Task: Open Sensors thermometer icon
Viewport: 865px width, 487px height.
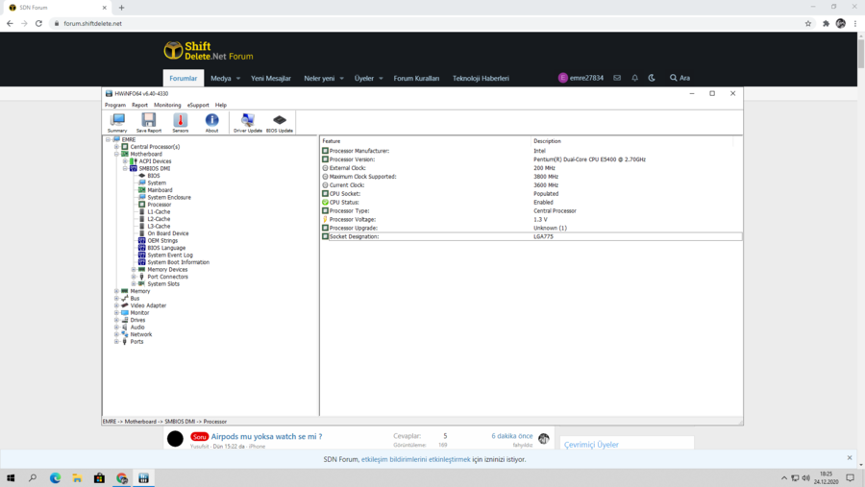Action: tap(180, 122)
